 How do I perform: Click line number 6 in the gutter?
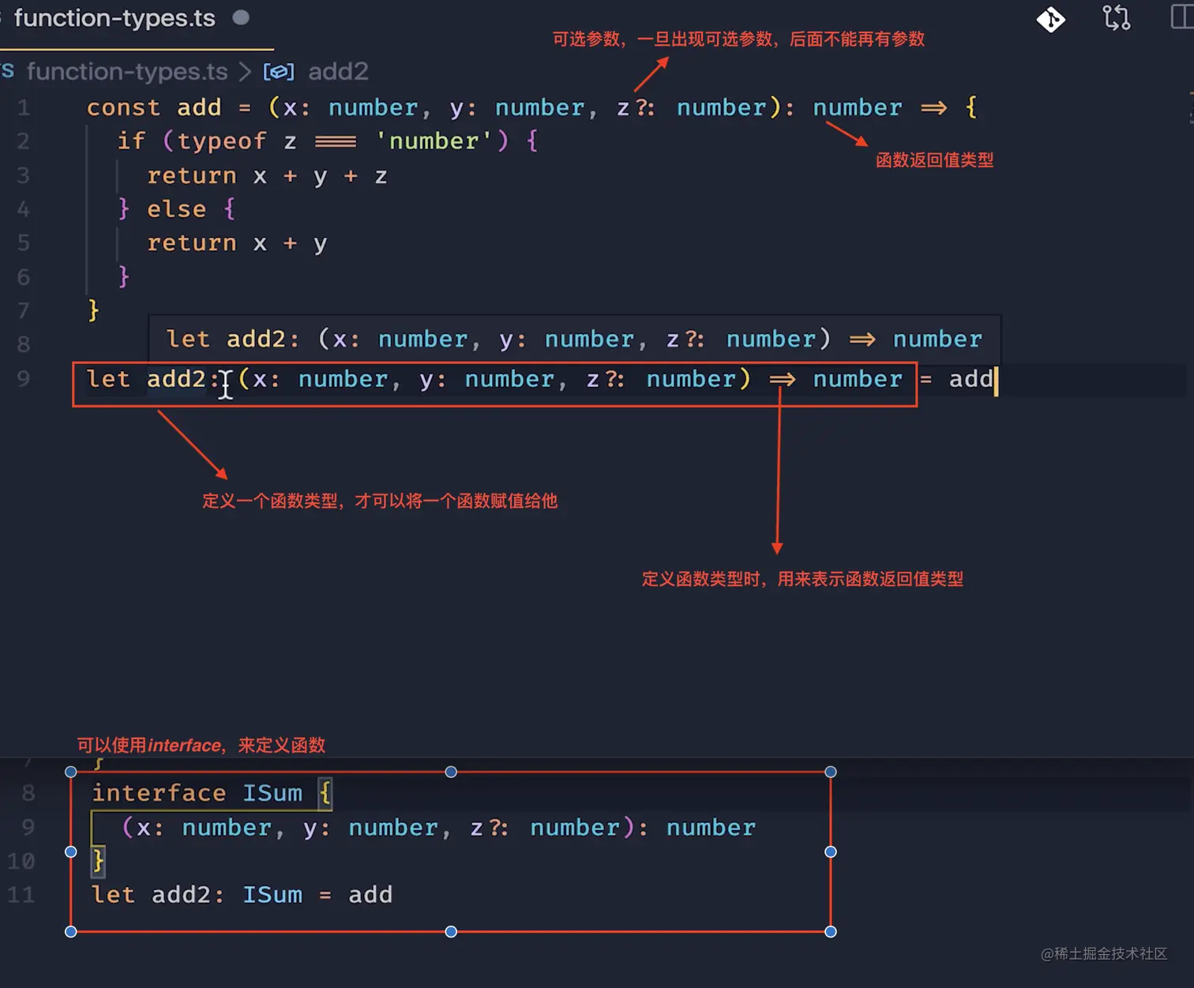(x=24, y=277)
